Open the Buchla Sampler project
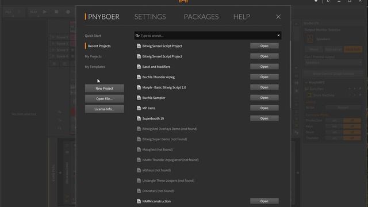The height and width of the screenshot is (207, 368). click(x=264, y=98)
